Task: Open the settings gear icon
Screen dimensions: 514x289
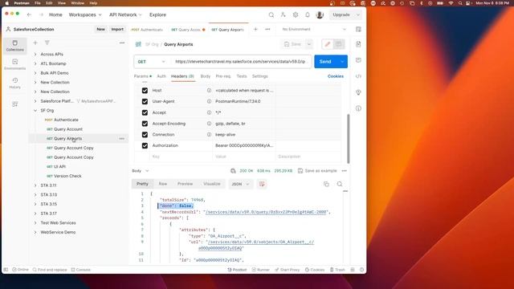Action: (x=296, y=14)
